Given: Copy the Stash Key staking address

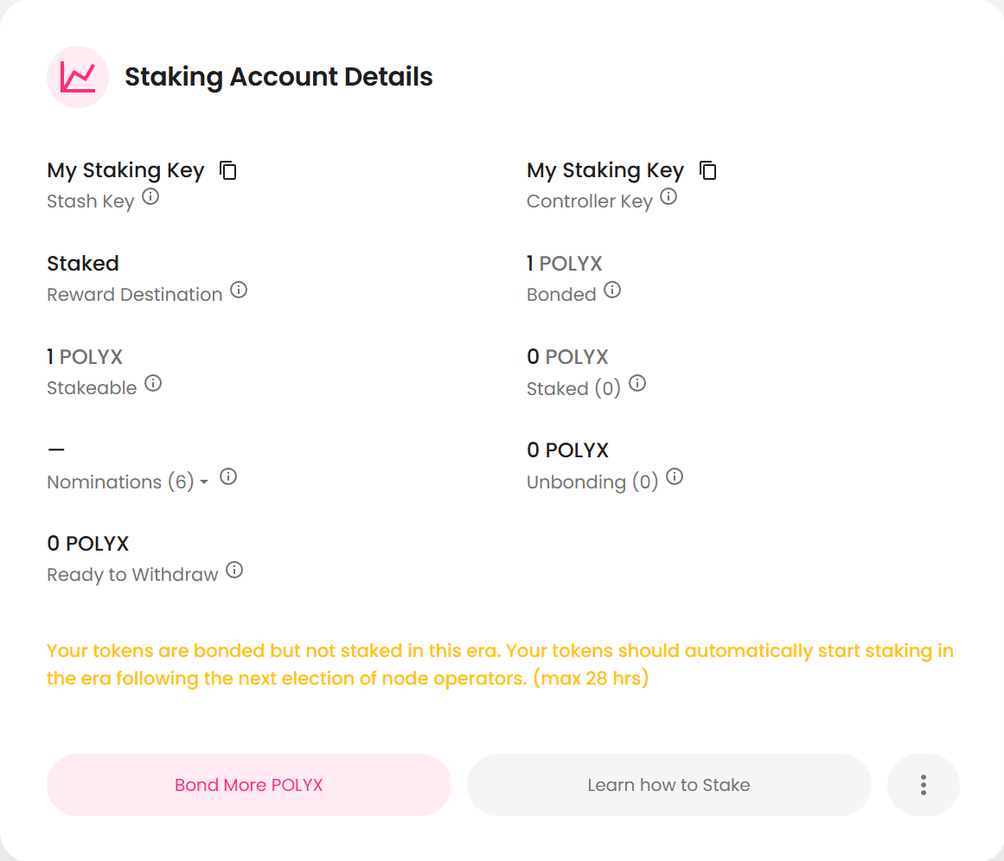Looking at the screenshot, I should (x=227, y=170).
